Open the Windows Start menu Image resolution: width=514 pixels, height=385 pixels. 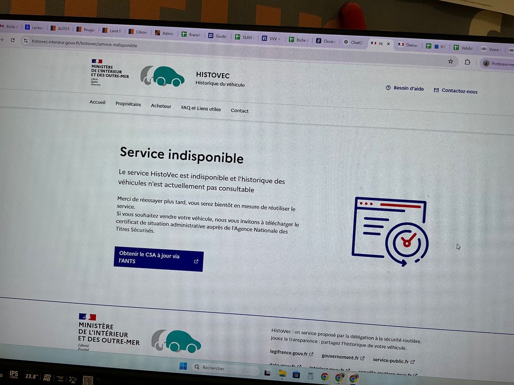pyautogui.click(x=183, y=366)
